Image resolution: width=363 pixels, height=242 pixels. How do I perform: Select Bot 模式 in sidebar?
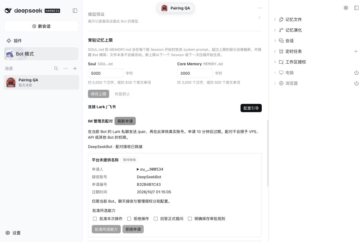click(x=41, y=54)
